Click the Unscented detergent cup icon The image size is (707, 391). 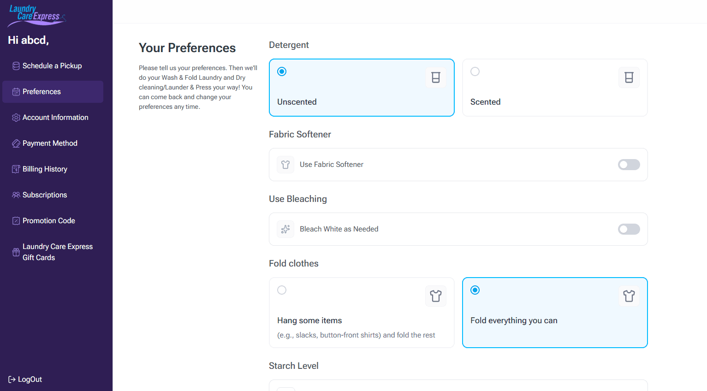(x=436, y=77)
